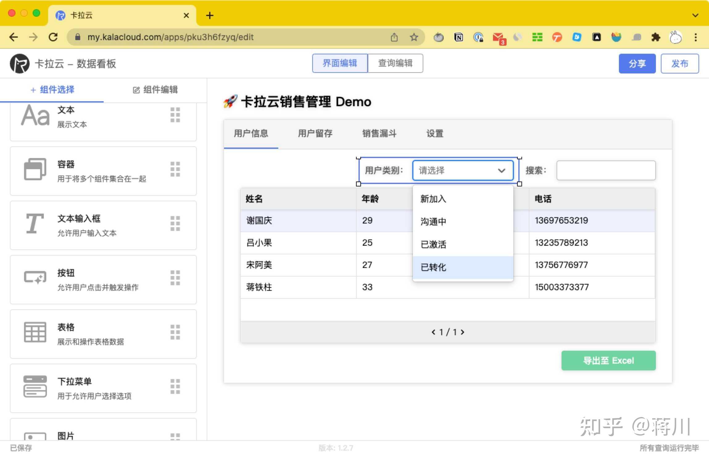Select 已激活 from the open dropdown list

(433, 244)
